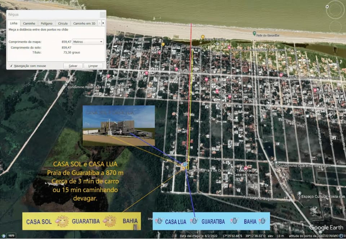346x239 pixels.
Task: Select pink pin for pousada labella monikc
Action: coord(217,91)
